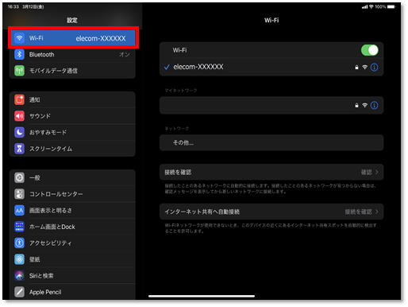Open モバイルデータ通信 cellular icon
The height and width of the screenshot is (307, 408).
pos(19,71)
